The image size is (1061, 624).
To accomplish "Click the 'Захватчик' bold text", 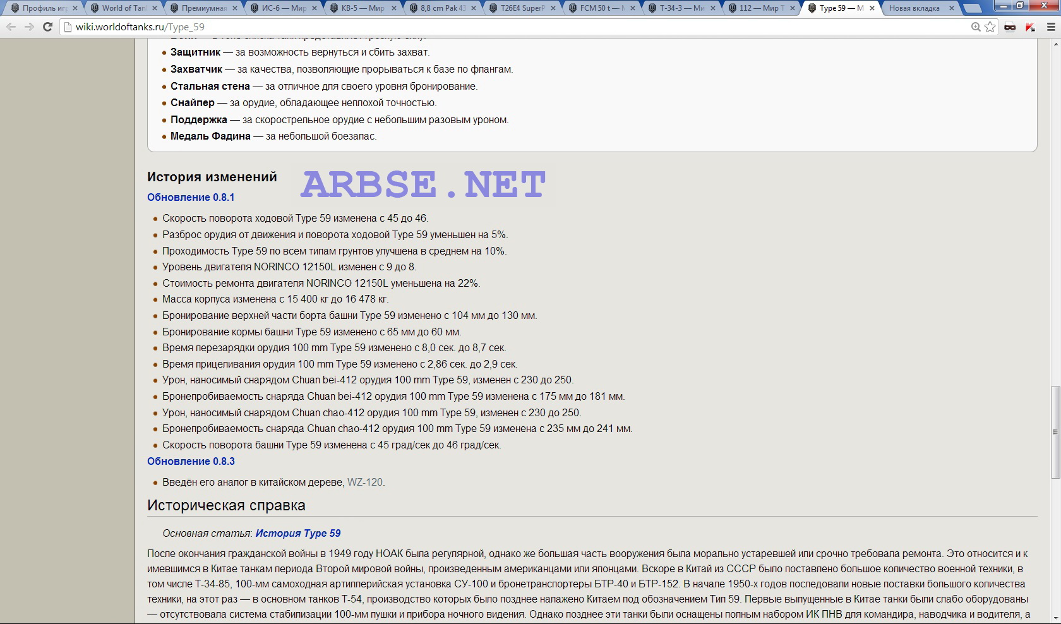I will point(196,69).
